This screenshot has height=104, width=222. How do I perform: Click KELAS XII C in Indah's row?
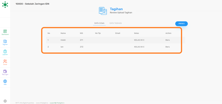tap(139, 40)
